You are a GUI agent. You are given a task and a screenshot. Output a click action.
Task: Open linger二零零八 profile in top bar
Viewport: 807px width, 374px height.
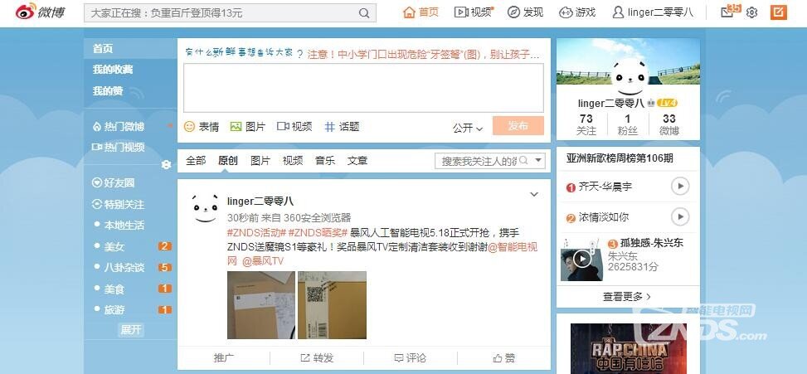pyautogui.click(x=653, y=12)
